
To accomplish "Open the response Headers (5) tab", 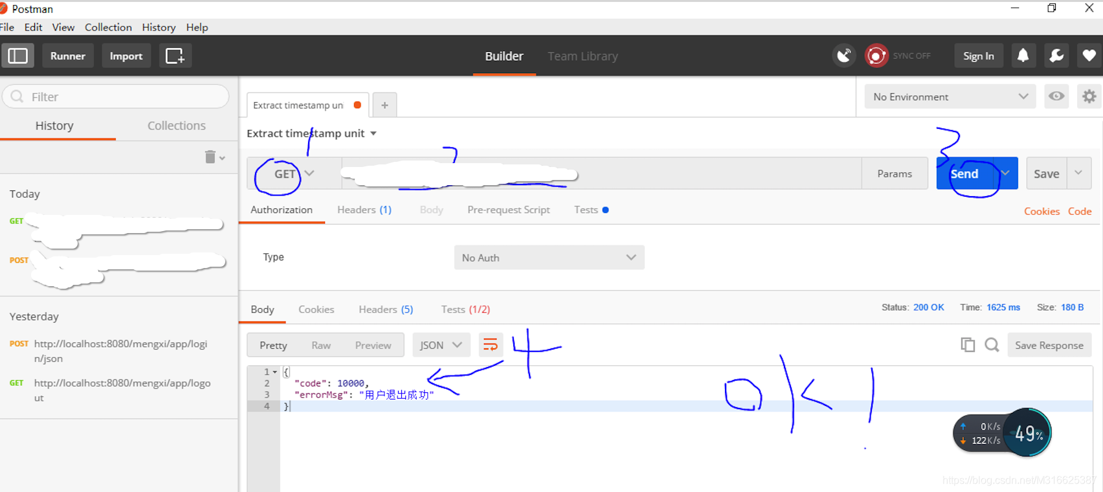I will [386, 309].
